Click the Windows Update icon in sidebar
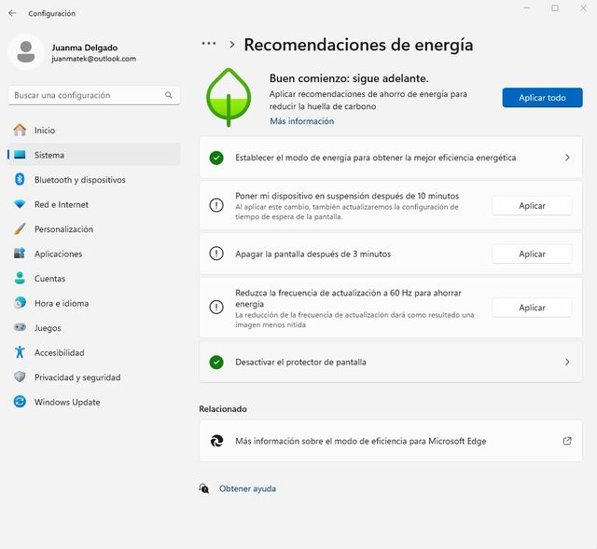Screen dimensions: 597x549 pyautogui.click(x=19, y=403)
